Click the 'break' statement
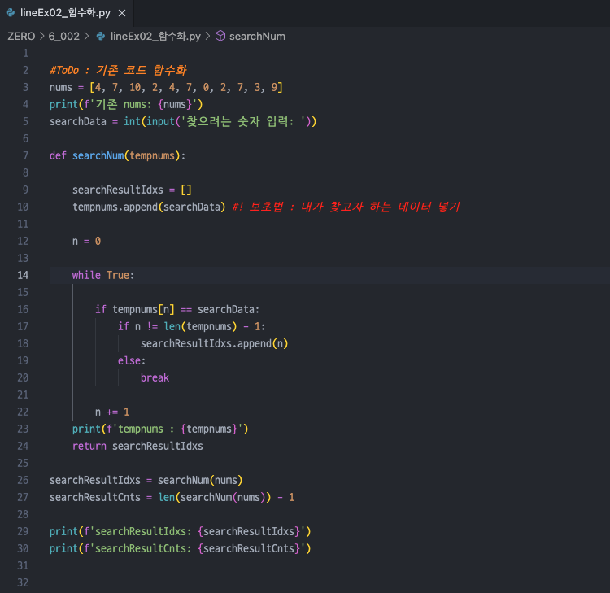Image resolution: width=610 pixels, height=593 pixels. click(155, 377)
